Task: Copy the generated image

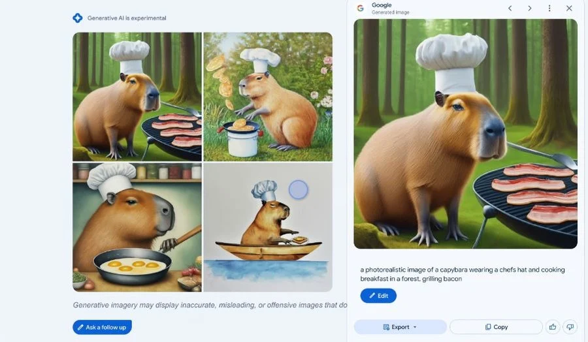Action: [496, 327]
